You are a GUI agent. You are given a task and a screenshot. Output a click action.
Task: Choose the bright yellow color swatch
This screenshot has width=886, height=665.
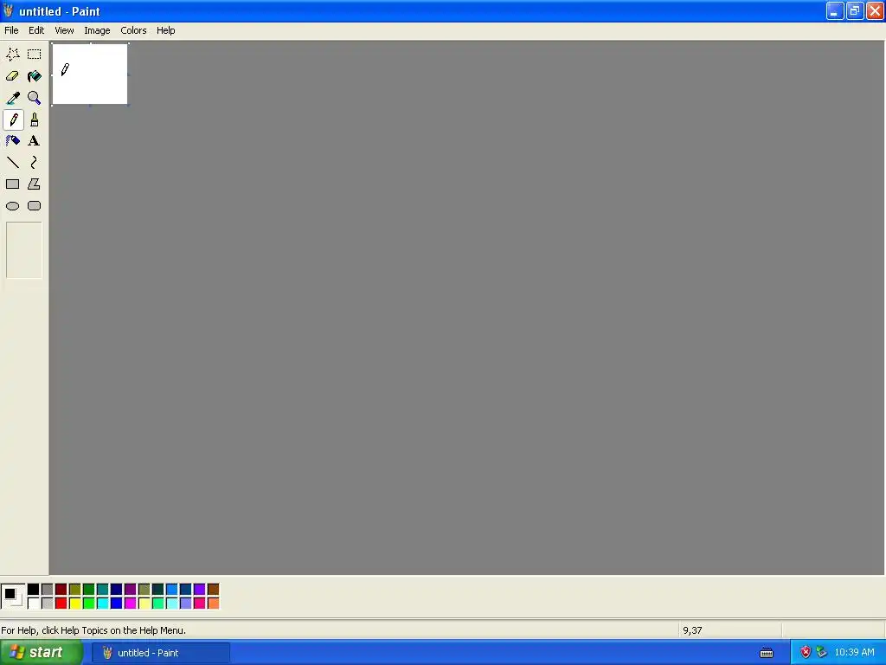point(74,604)
